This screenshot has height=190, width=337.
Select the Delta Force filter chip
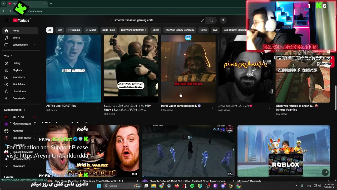point(108,30)
